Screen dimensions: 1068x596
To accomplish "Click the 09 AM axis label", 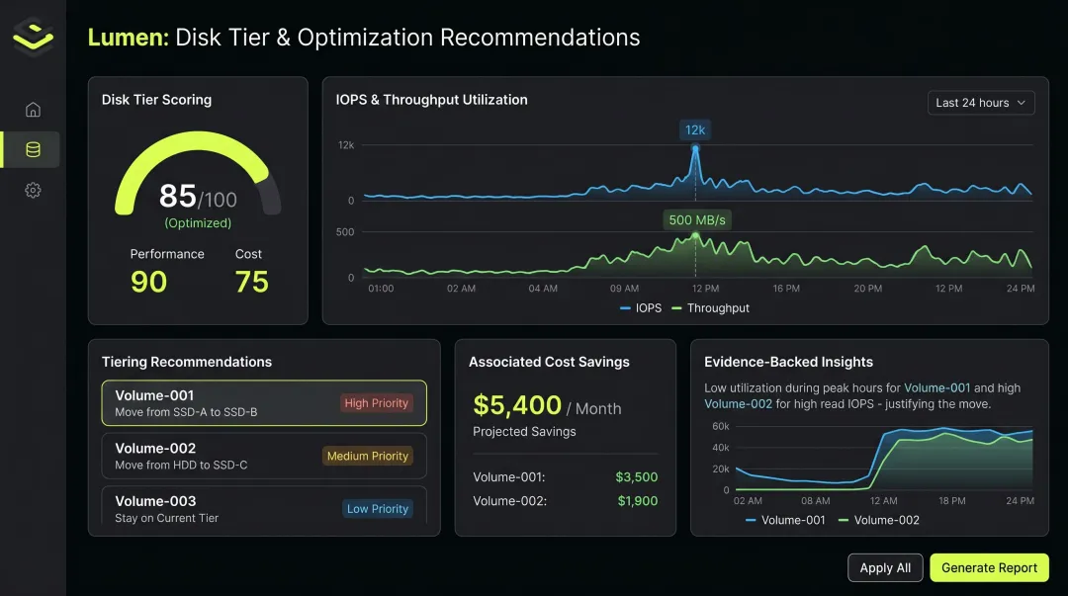I will point(624,289).
